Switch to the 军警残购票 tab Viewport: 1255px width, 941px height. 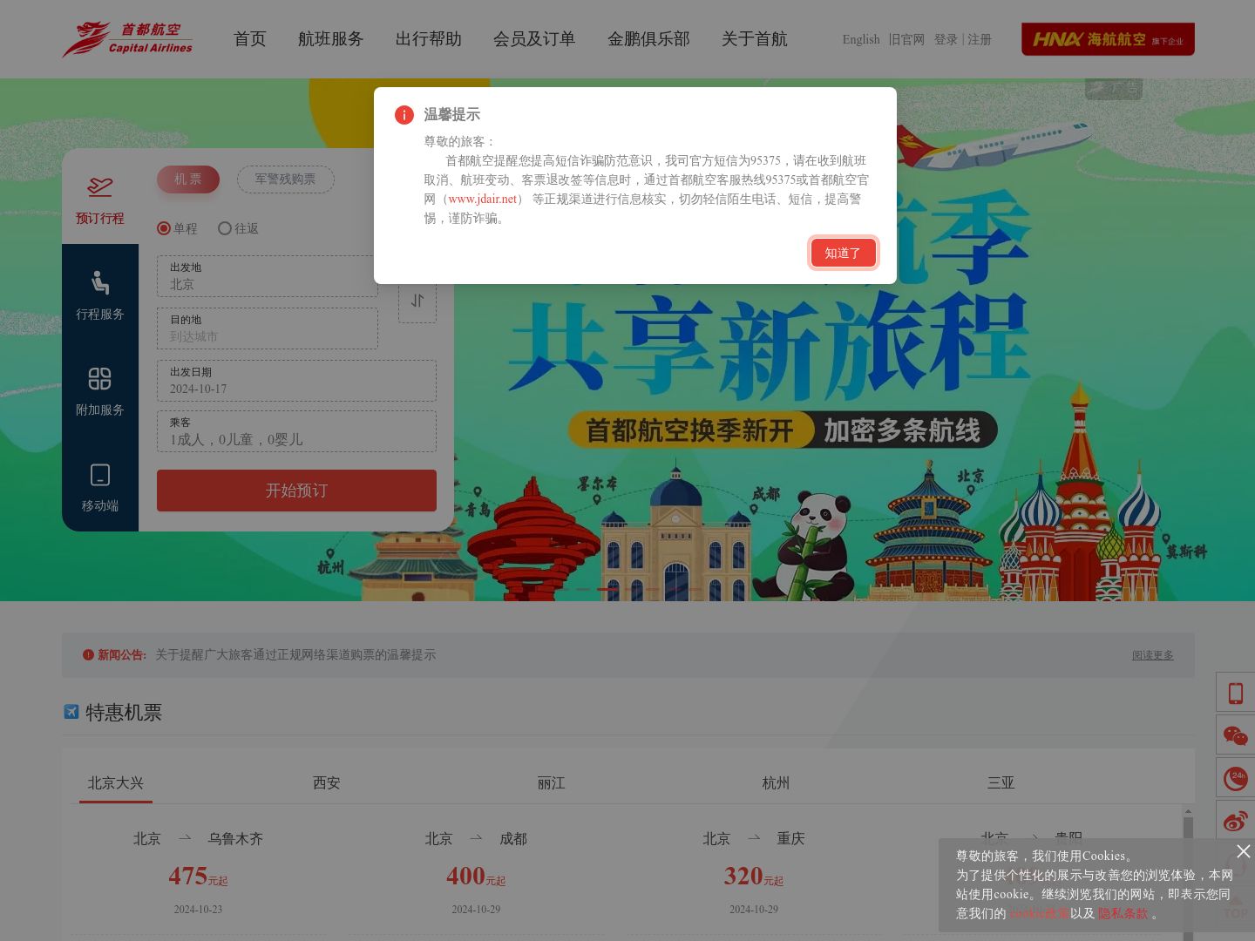(x=286, y=179)
